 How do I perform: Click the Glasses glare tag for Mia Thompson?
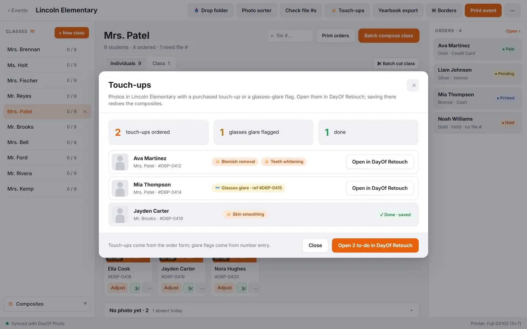[x=248, y=188]
